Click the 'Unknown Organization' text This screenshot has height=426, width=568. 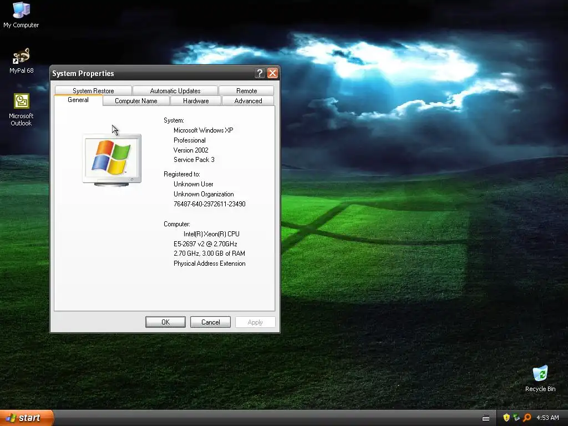pos(204,194)
